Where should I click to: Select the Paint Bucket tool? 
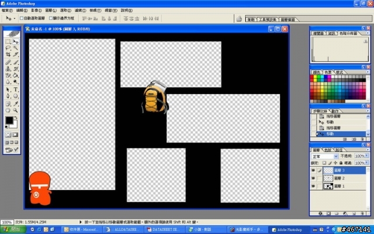click(16, 75)
